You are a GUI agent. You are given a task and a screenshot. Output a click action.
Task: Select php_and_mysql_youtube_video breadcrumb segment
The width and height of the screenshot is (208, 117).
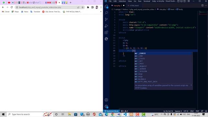point(142,9)
